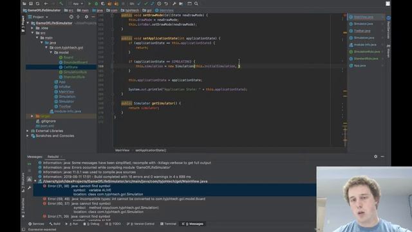Viewport: 412px width, 232px height.
Task: Hide the Project panel with minimize icon
Action: [x=93, y=17]
